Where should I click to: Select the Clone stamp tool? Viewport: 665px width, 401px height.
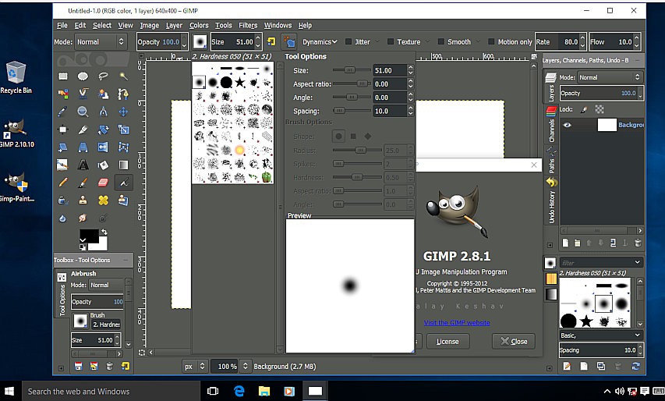coord(83,200)
